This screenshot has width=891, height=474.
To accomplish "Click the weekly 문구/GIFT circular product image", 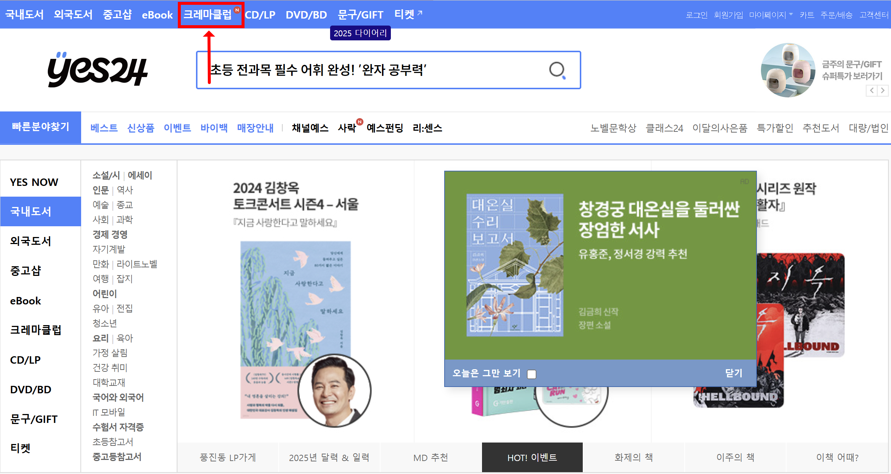I will point(788,70).
